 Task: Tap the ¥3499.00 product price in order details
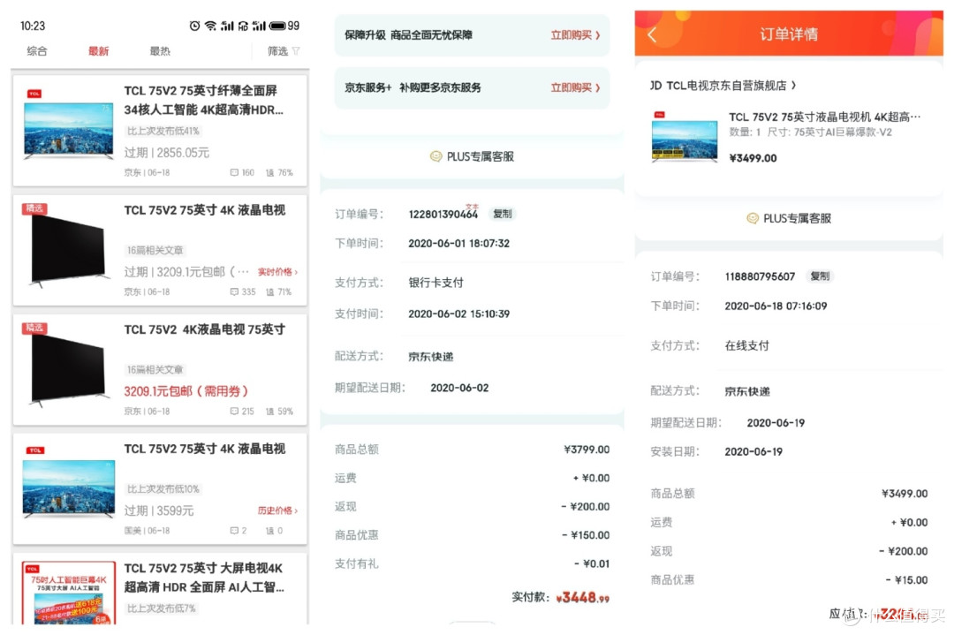(753, 158)
